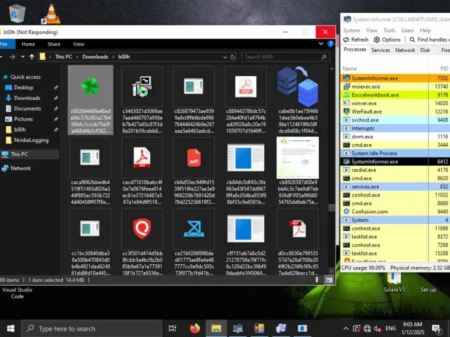Click Find handles search in System Informer

pyautogui.click(x=429, y=39)
